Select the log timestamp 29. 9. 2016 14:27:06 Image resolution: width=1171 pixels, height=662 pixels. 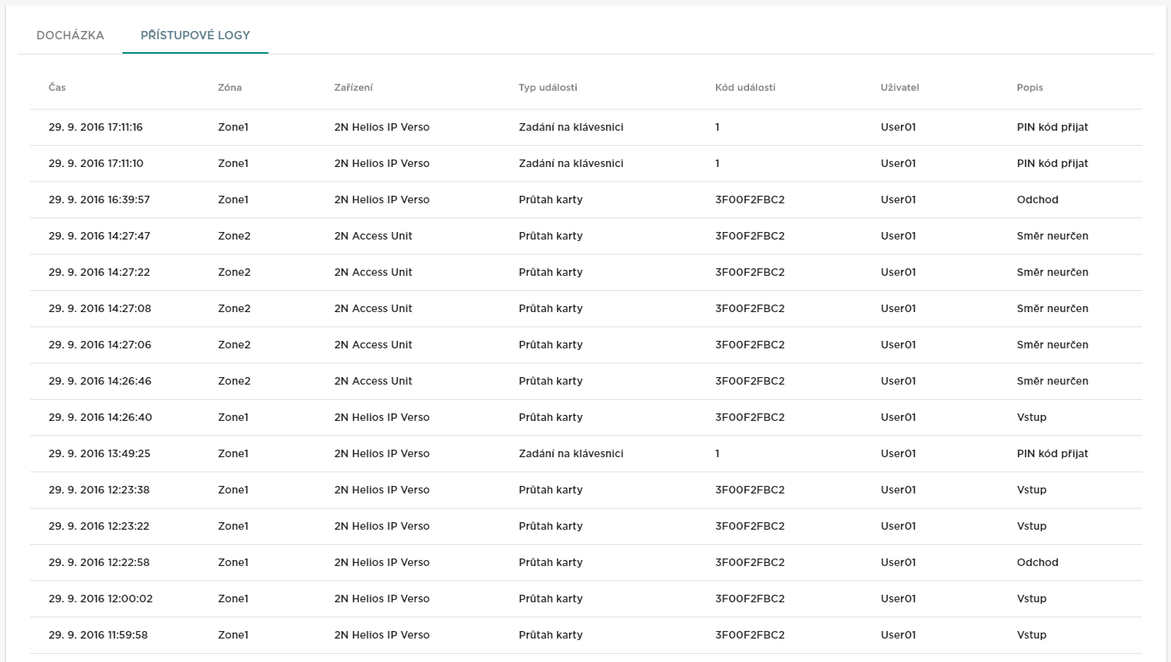(x=100, y=345)
